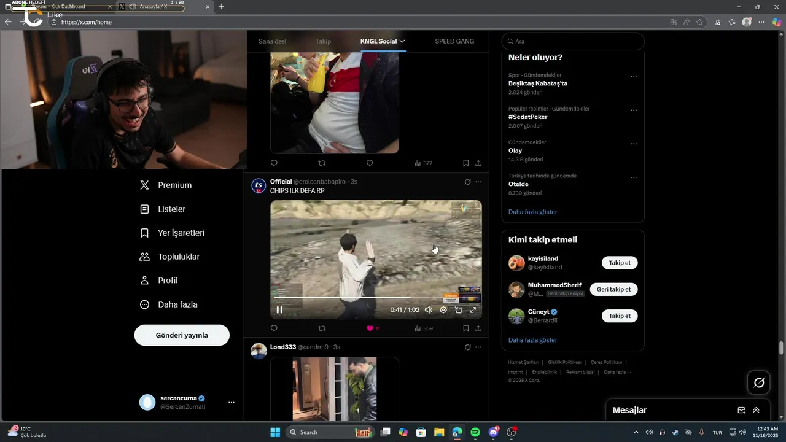Image resolution: width=786 pixels, height=442 pixels.
Task: Compose new message in Mesajlar
Action: pos(741,410)
